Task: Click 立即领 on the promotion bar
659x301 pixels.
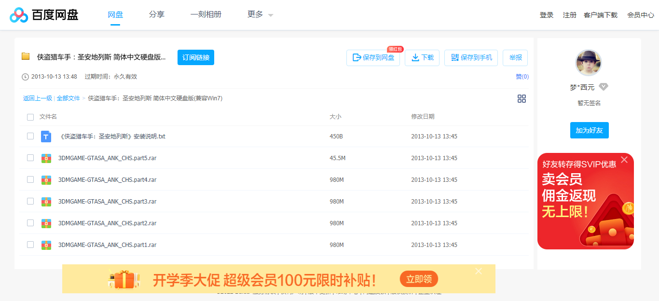Action: (x=419, y=279)
